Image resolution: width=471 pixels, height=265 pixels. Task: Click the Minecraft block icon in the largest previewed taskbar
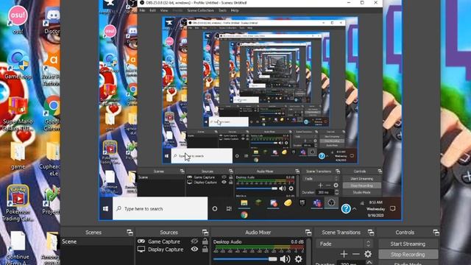pyautogui.click(x=258, y=203)
